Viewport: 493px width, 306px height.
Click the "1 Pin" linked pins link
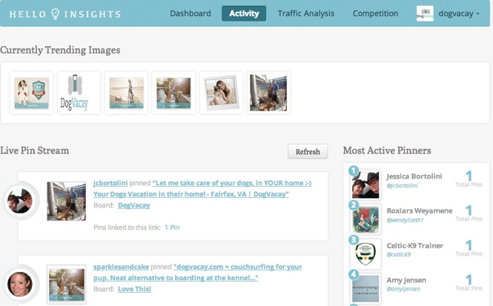pyautogui.click(x=172, y=227)
